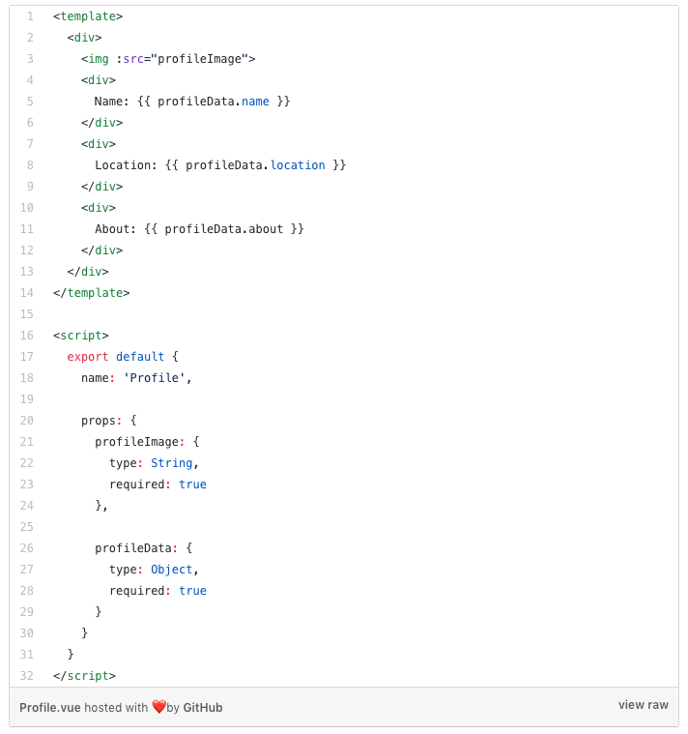Image resolution: width=688 pixels, height=734 pixels.
Task: Open the GitHub link in footer
Action: [x=203, y=708]
